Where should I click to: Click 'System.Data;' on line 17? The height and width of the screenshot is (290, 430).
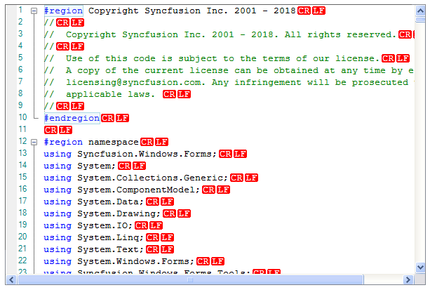click(x=110, y=202)
